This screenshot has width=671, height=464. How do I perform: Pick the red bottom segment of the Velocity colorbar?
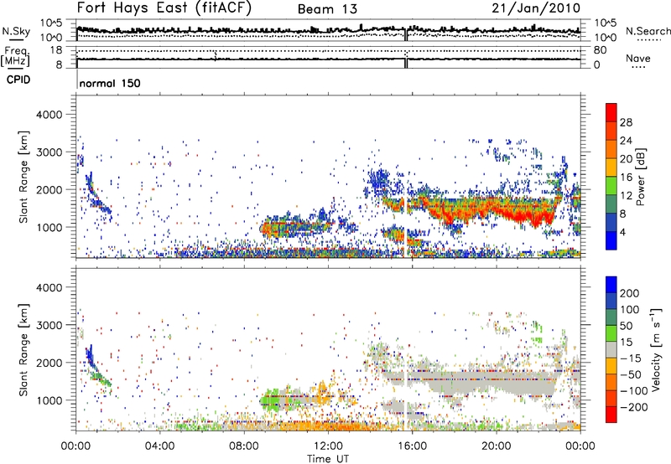pos(611,415)
